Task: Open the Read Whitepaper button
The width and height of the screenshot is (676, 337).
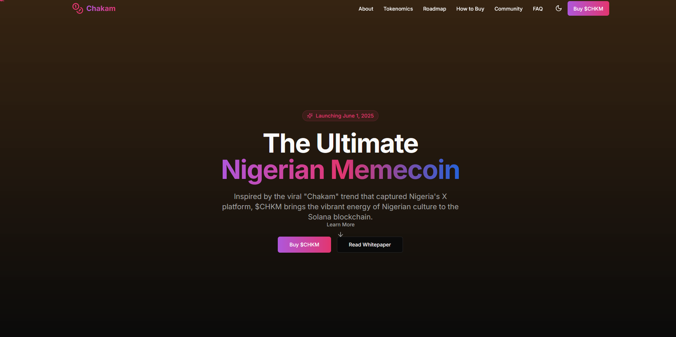Action: tap(370, 245)
